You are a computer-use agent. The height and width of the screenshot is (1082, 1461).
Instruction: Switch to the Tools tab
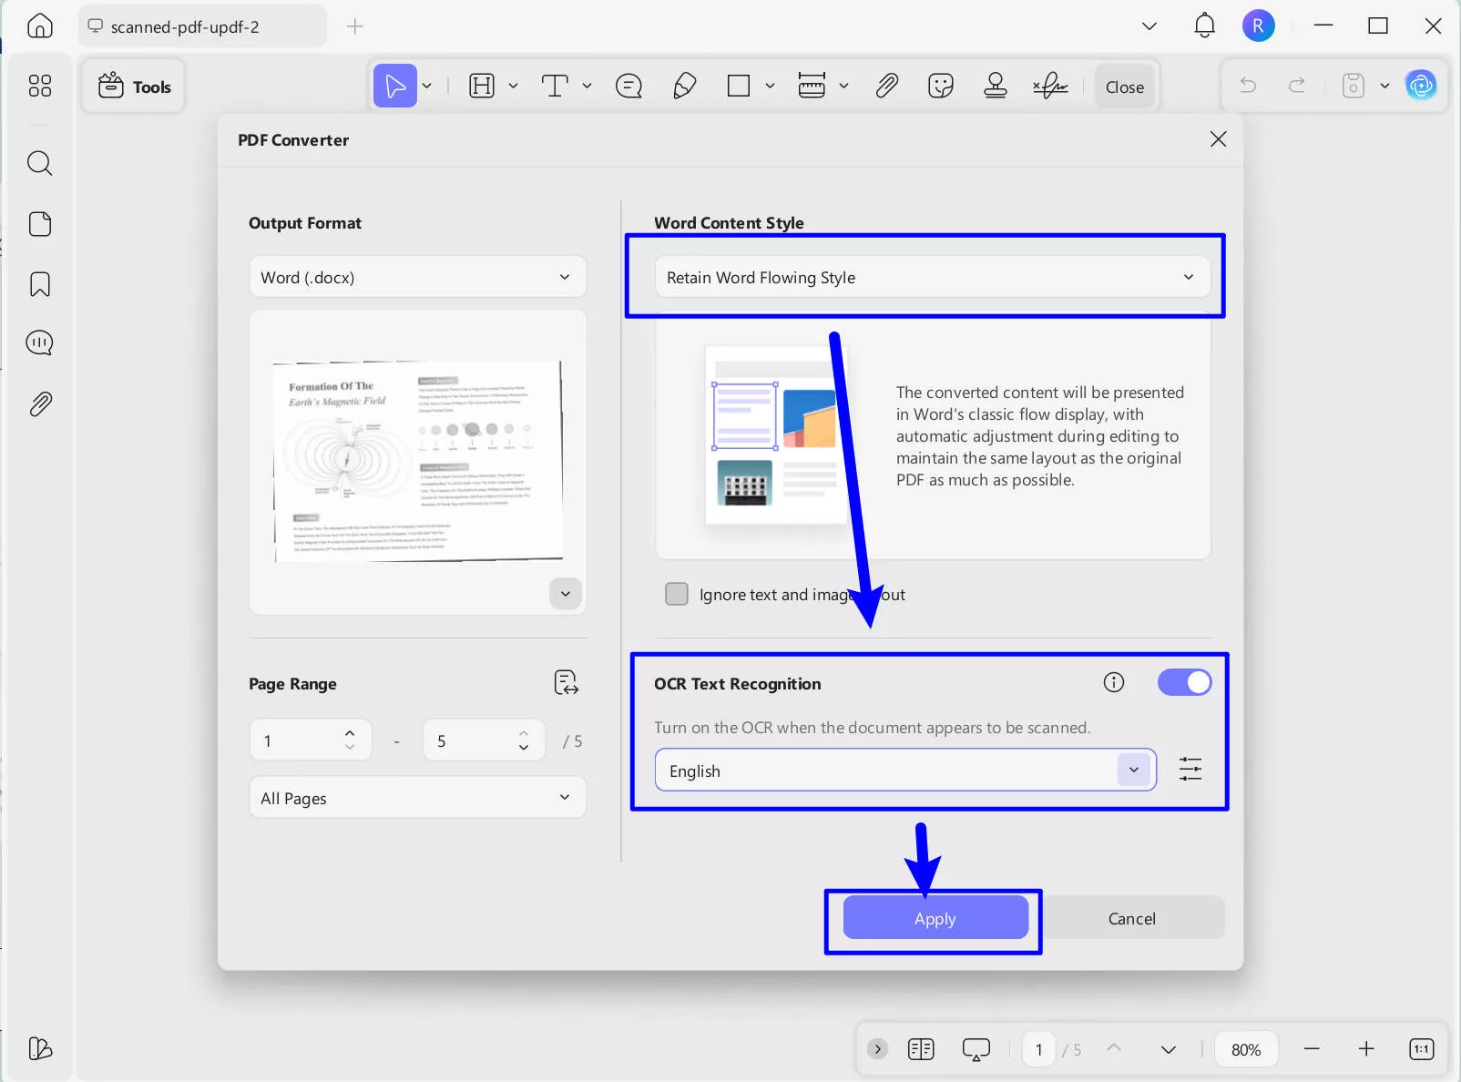pyautogui.click(x=134, y=86)
